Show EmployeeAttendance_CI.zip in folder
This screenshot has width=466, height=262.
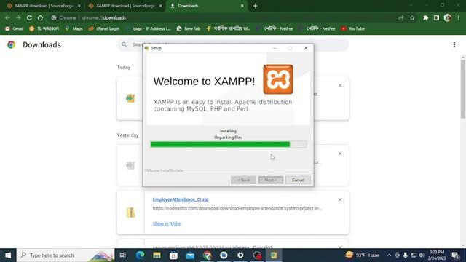[167, 223]
